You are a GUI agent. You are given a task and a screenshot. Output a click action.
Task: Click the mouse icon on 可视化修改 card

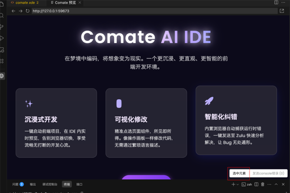(119, 104)
